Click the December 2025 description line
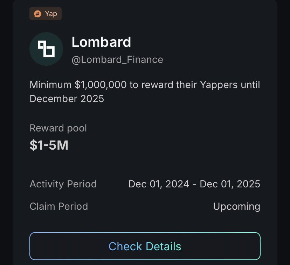This screenshot has width=290, height=265. 67,99
